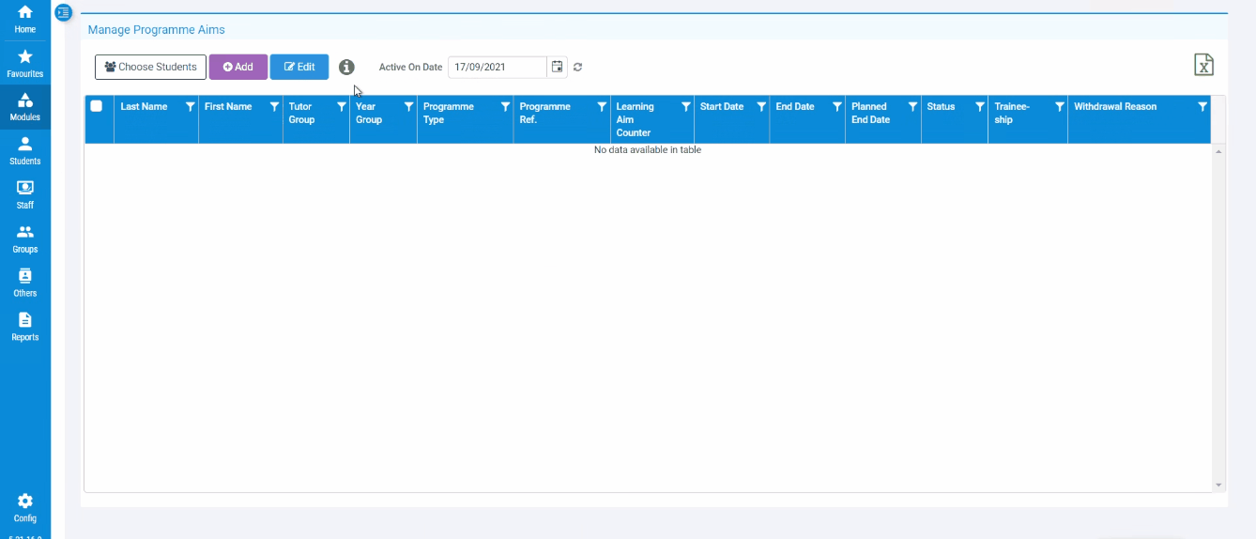Open Groups in the sidebar

[x=25, y=239]
